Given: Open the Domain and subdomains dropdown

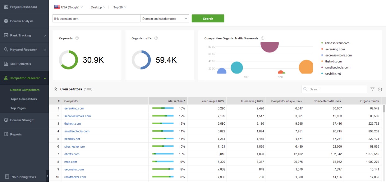Looking at the screenshot, I should point(164,18).
